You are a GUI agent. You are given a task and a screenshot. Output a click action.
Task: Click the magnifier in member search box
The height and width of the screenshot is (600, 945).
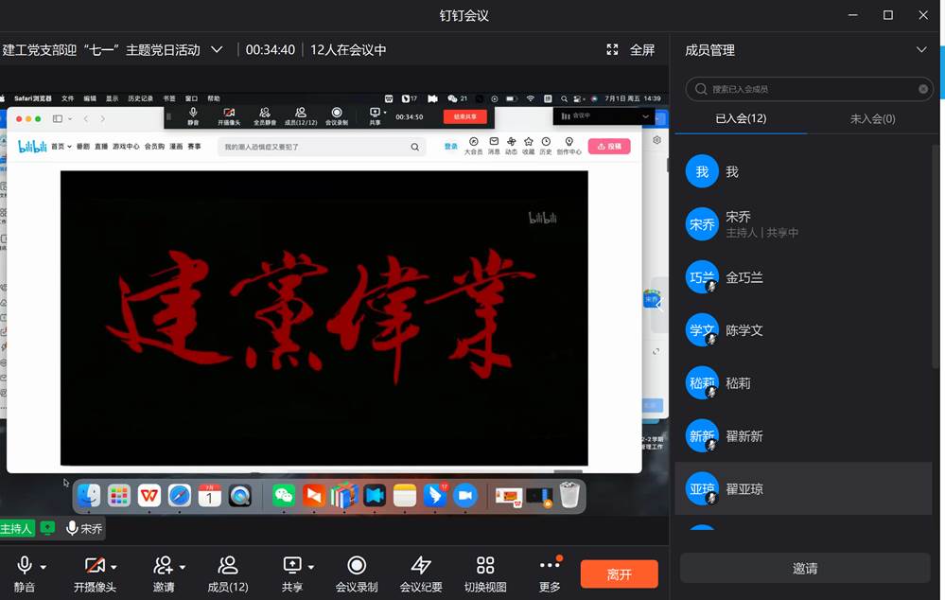[701, 89]
